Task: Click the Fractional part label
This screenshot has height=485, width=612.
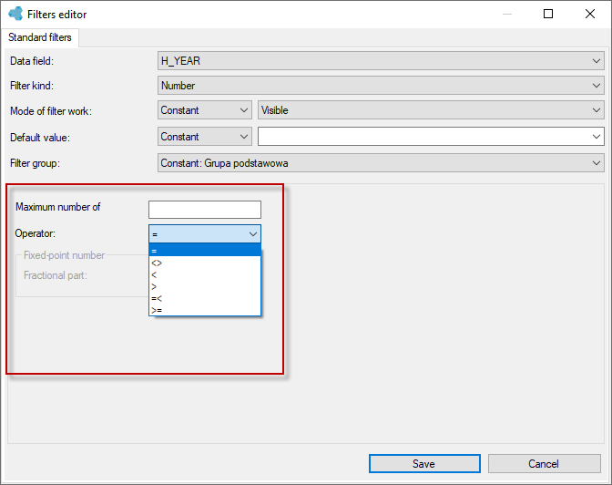Action: pyautogui.click(x=56, y=275)
